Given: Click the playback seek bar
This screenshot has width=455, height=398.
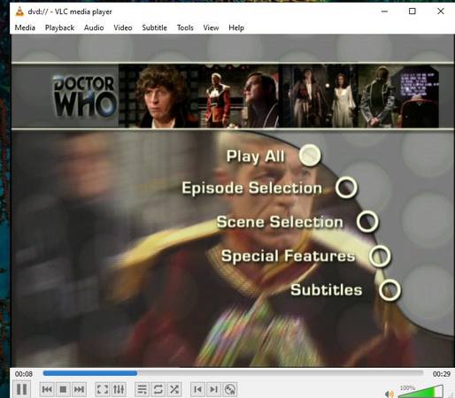Looking at the screenshot, I should pyautogui.click(x=233, y=373).
